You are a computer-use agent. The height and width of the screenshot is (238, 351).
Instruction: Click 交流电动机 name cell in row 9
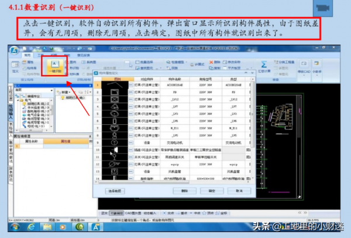(175, 142)
